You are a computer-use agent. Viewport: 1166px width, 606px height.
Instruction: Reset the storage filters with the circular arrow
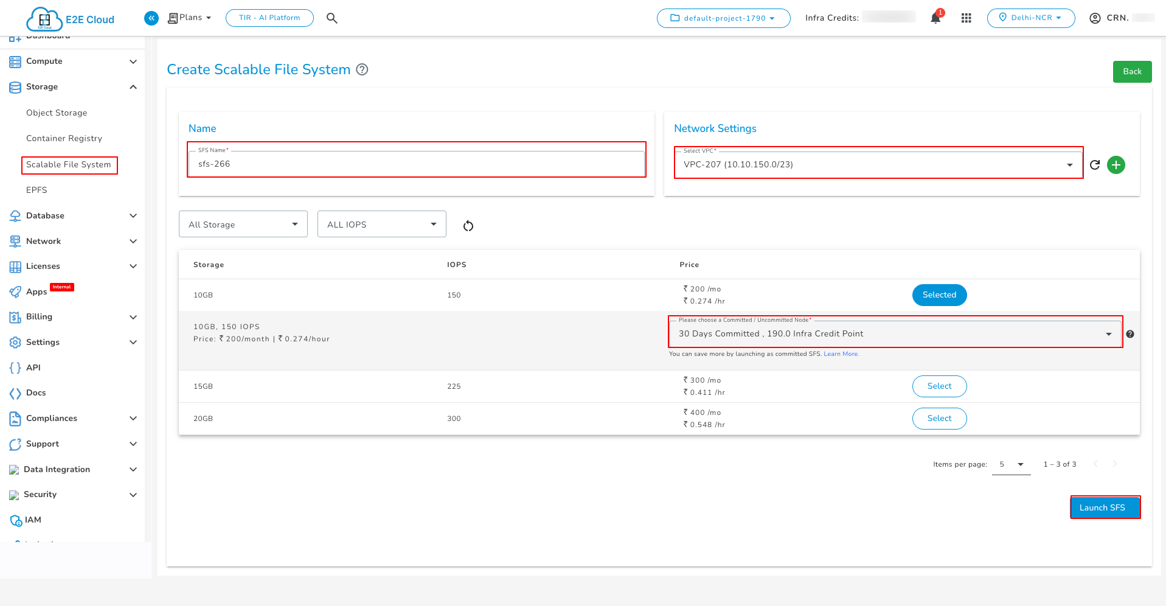click(x=468, y=225)
